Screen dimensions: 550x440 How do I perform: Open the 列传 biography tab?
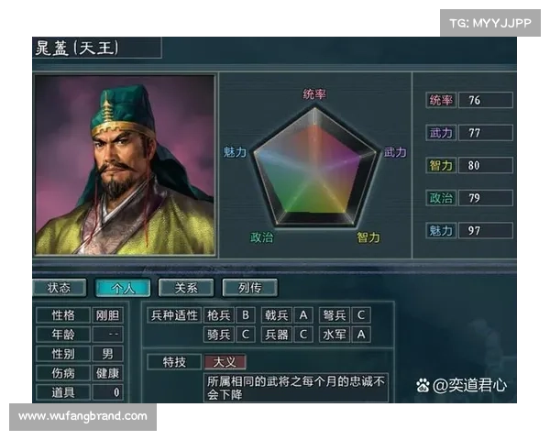coord(249,288)
